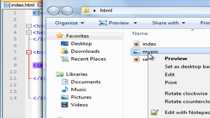Image resolution: width=210 pixels, height=118 pixels.
Task: Choose Edit with Notepad++ in context menu
Action: click(x=187, y=112)
